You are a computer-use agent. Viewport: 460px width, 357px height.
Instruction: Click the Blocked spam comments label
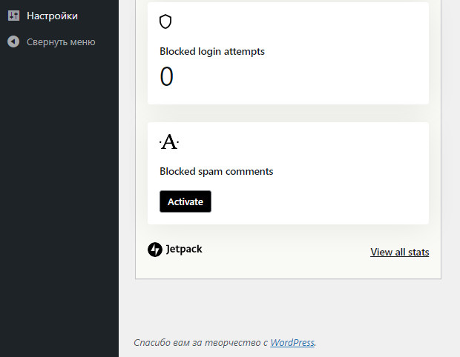coord(216,171)
